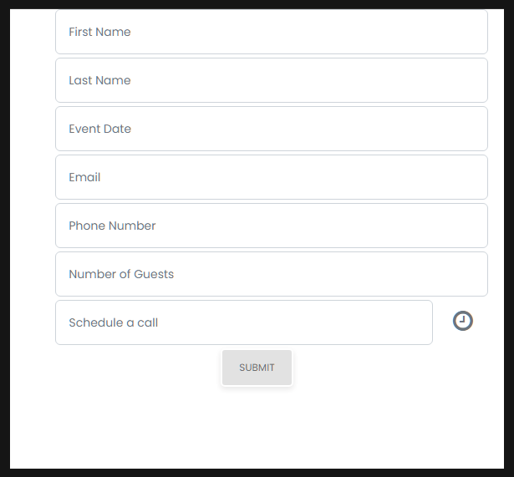Focus the Schedule a call field
The image size is (514, 477).
click(x=244, y=322)
